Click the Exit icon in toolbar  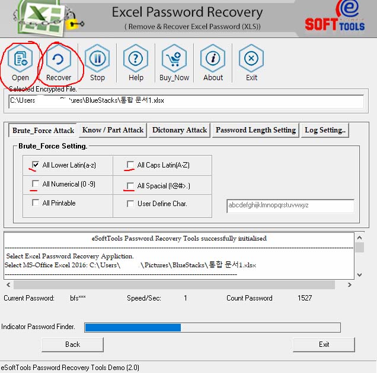(x=251, y=59)
